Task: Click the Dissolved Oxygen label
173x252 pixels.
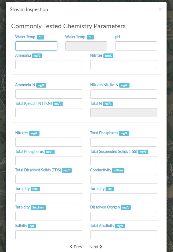Action: (105, 207)
